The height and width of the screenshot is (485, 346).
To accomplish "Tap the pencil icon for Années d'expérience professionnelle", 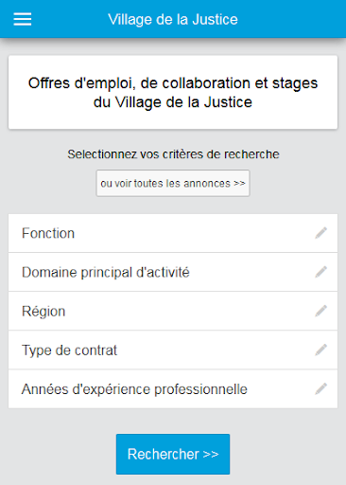I will click(320, 389).
